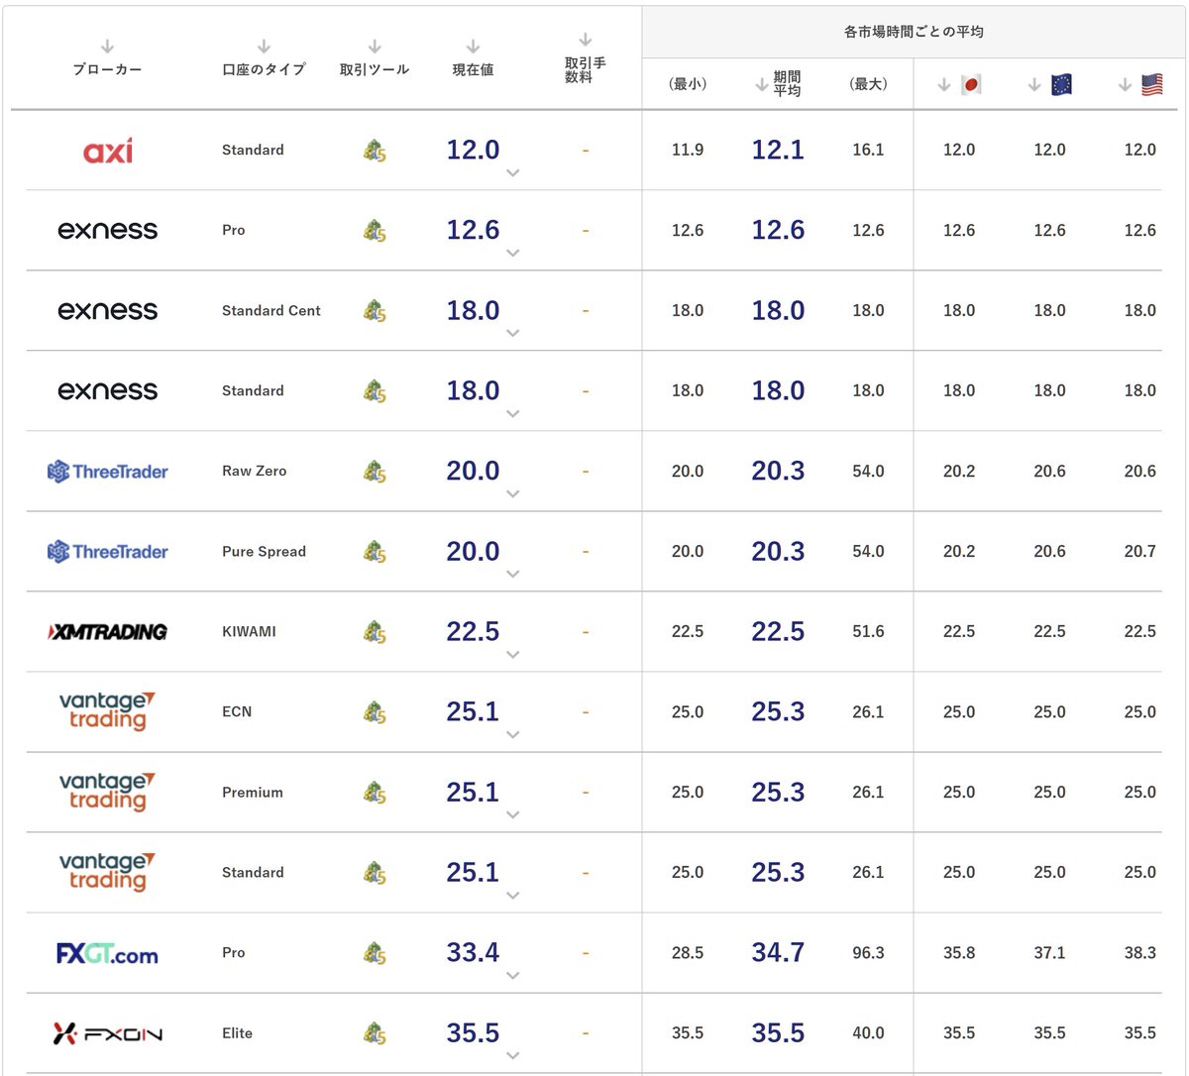Screen dimensions: 1189x1076
Task: Click 16.1 maximum in axi row
Action: pyautogui.click(x=868, y=150)
